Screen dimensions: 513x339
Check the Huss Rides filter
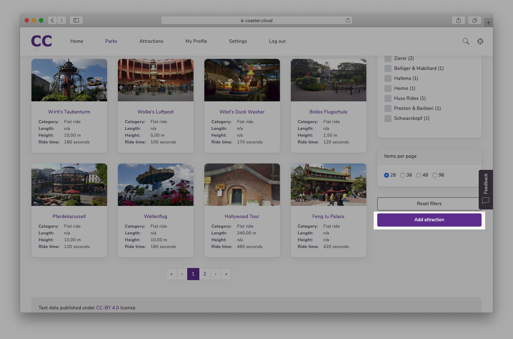pyautogui.click(x=388, y=98)
